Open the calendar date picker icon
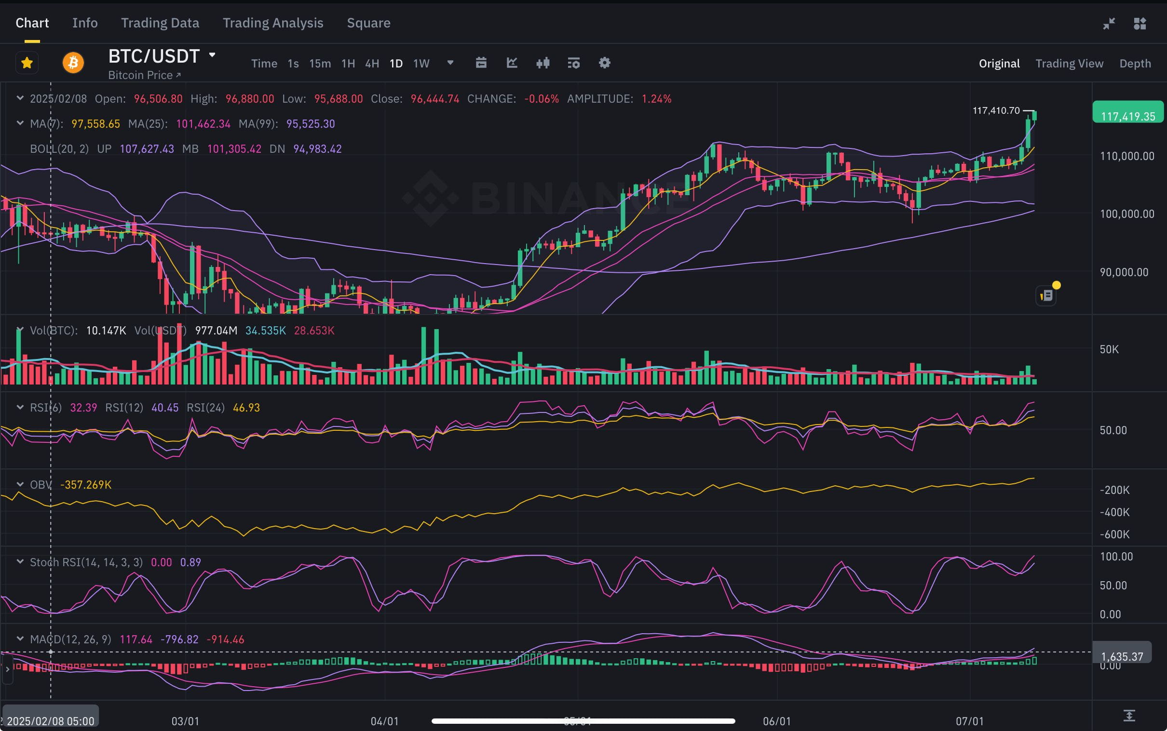 481,63
